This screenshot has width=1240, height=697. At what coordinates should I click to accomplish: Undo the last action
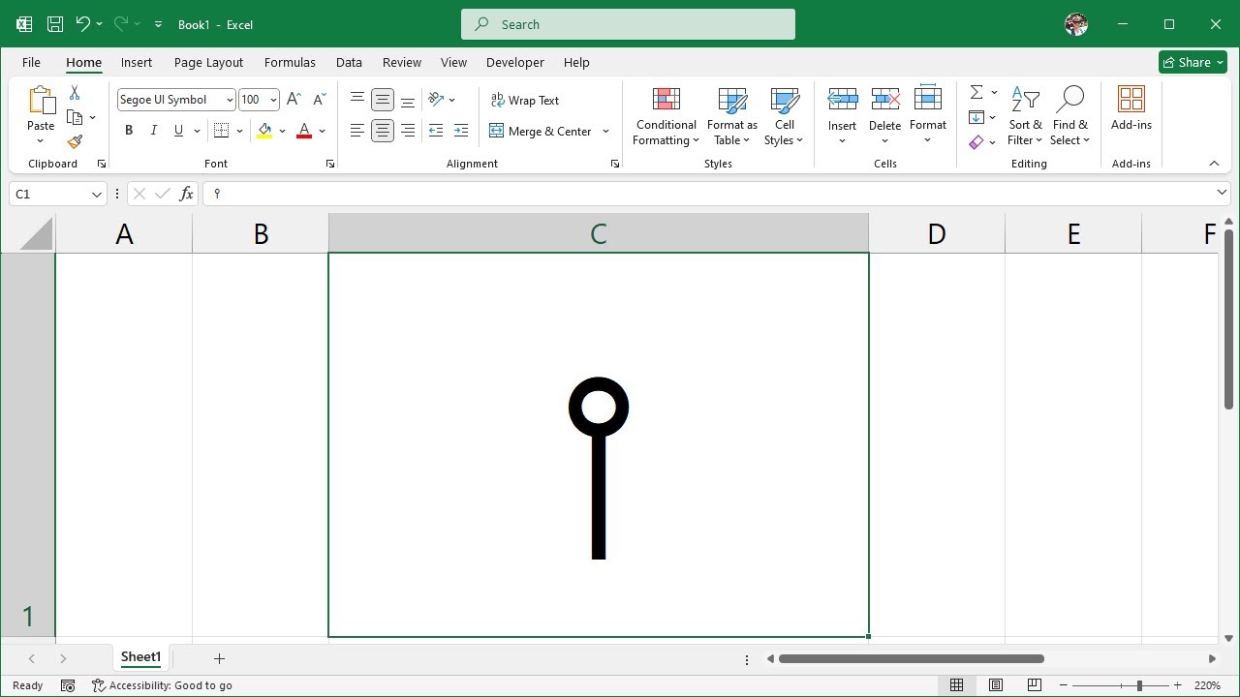click(83, 24)
